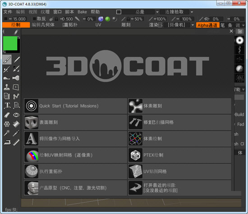Open the Bake menu
Viewport: 248px width, 214px height.
tap(82, 12)
